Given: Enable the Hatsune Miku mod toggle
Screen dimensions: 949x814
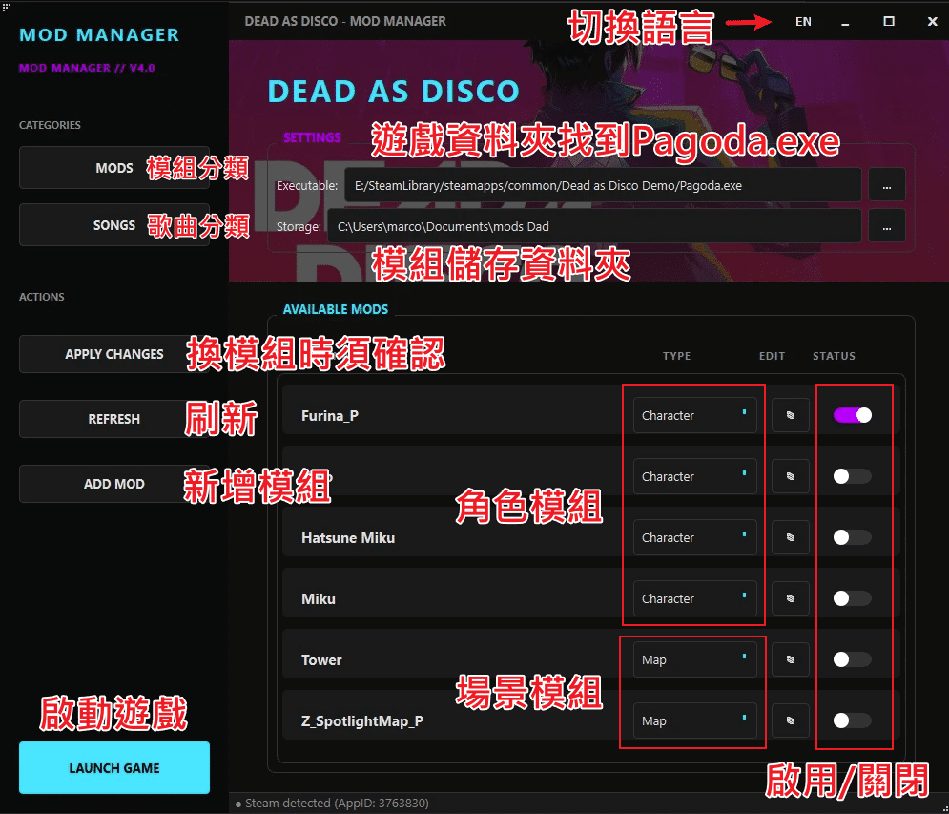Looking at the screenshot, I should point(852,537).
